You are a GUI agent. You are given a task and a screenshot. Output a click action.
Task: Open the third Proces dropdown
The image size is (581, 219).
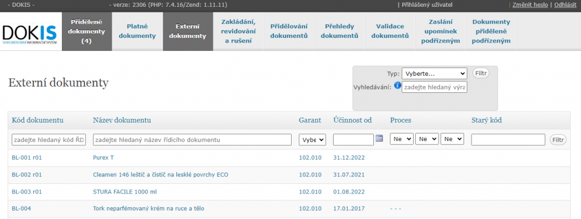point(452,139)
